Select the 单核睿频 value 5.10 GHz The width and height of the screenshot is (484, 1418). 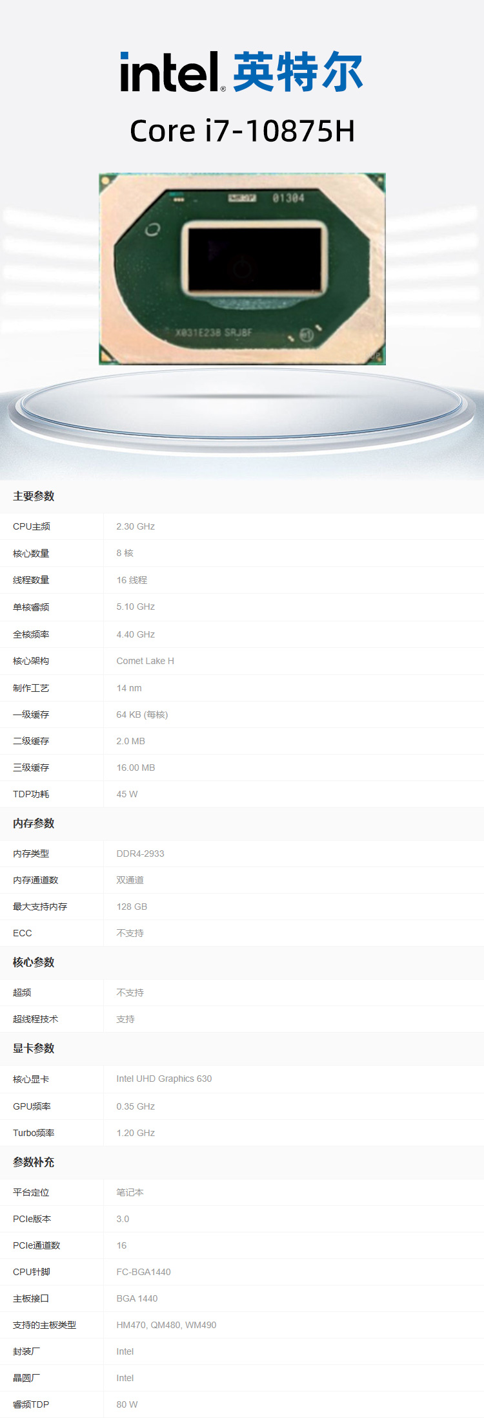click(x=136, y=607)
